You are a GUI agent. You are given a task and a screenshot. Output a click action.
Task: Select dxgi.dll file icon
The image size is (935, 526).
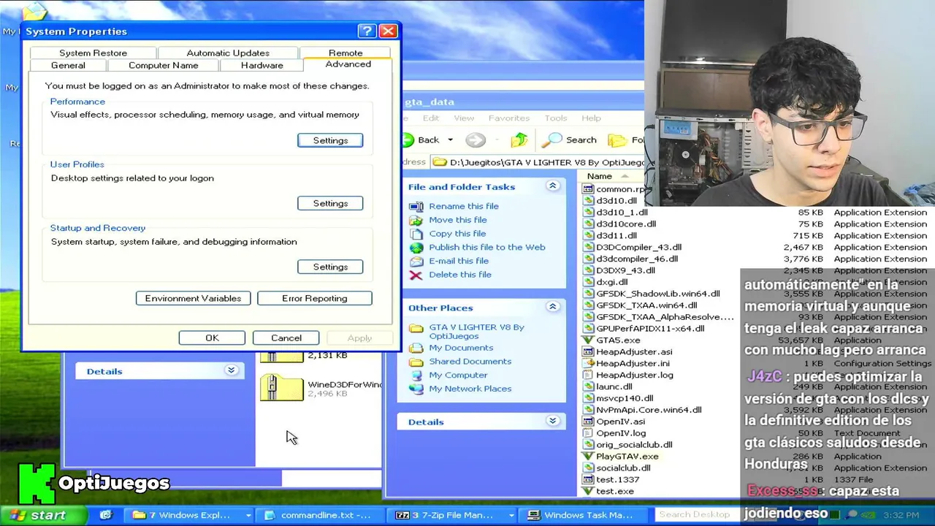pyautogui.click(x=588, y=282)
